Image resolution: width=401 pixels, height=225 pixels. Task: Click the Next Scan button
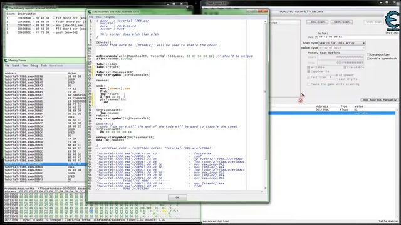click(341, 22)
